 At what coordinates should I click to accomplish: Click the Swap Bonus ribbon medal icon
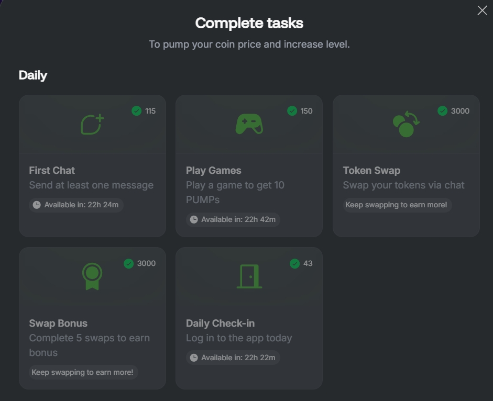[92, 276]
